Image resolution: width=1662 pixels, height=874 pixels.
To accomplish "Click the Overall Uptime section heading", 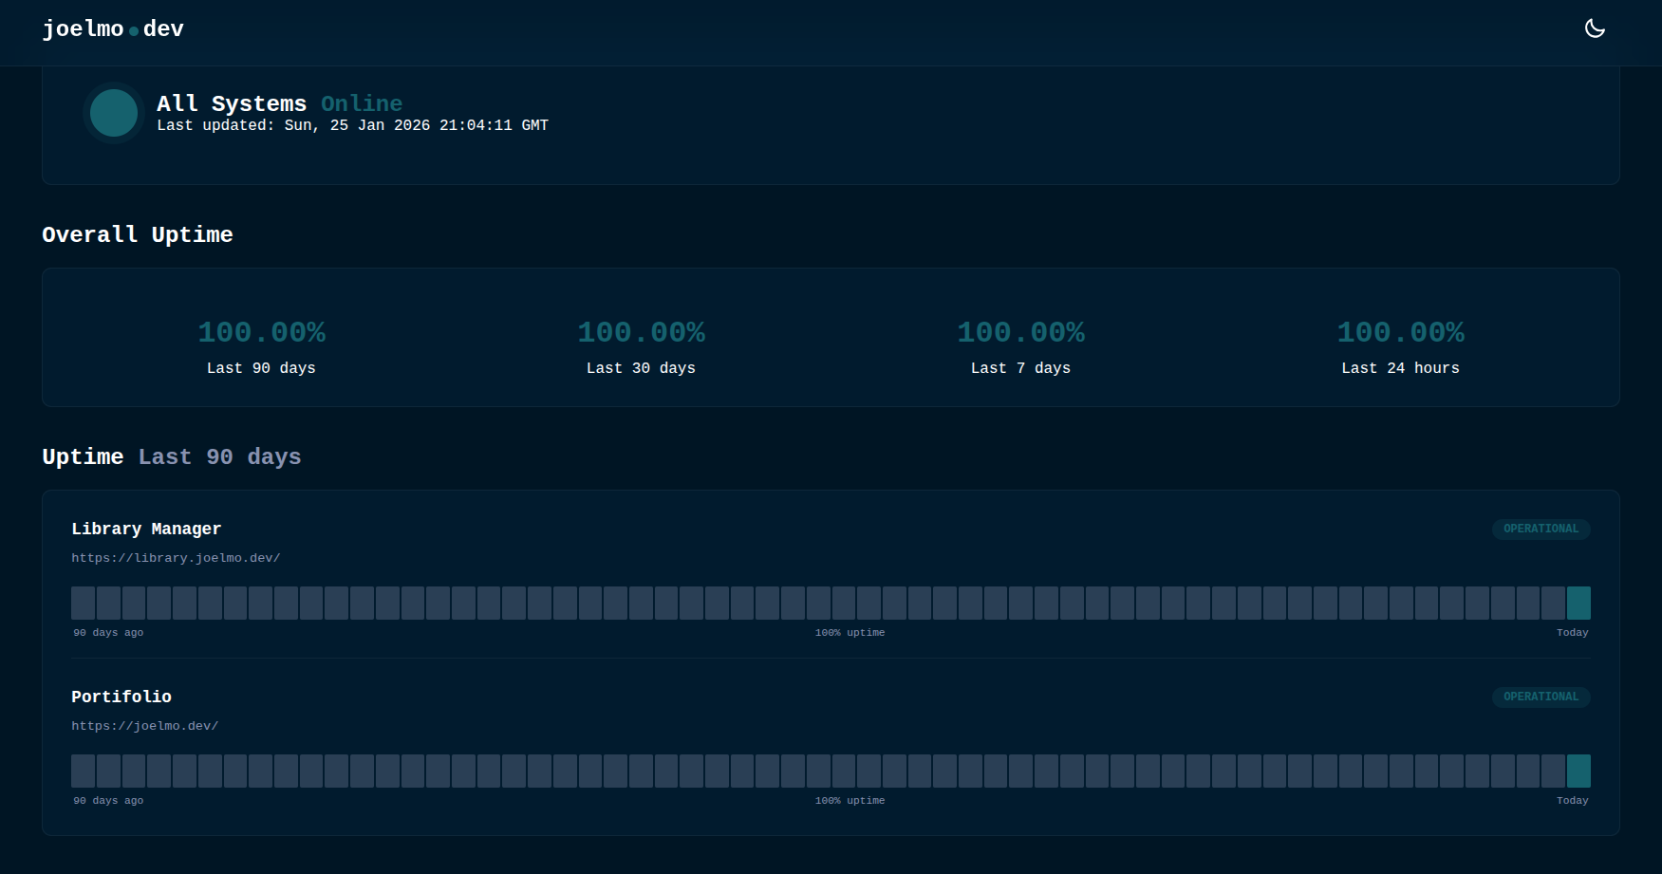I will coord(138,234).
